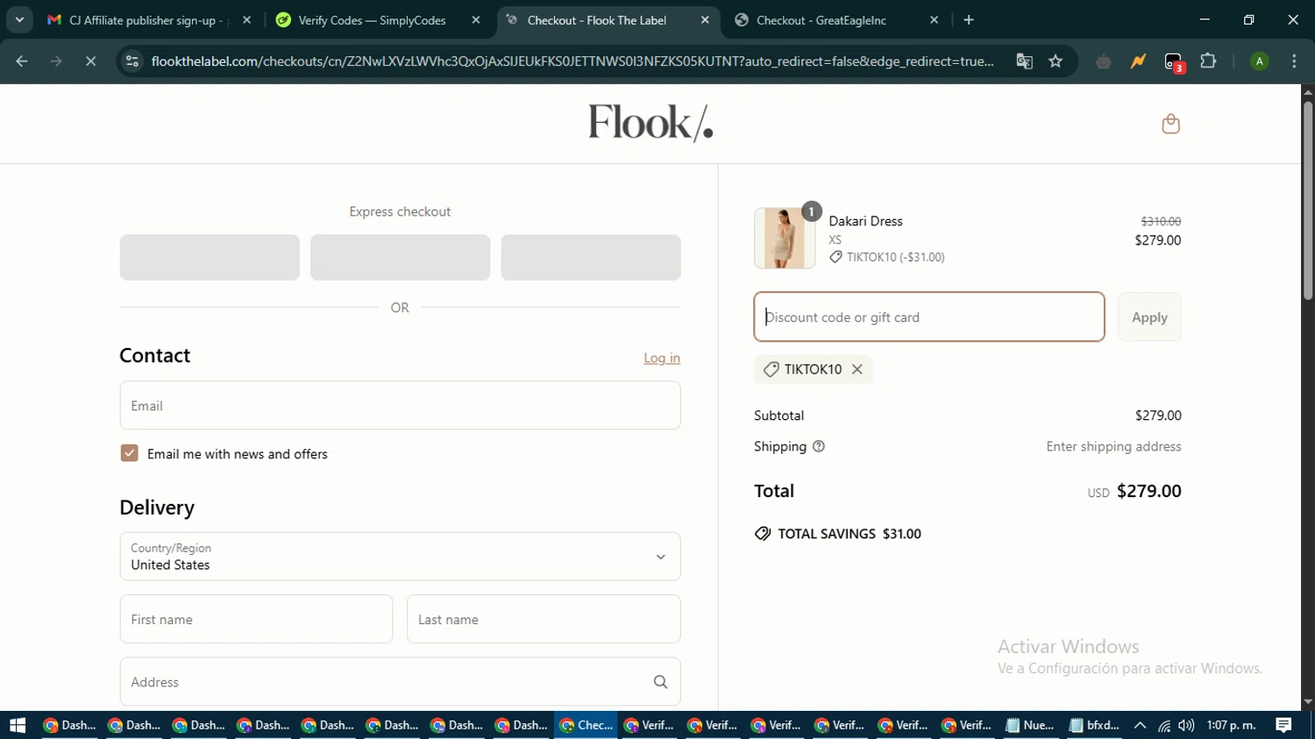Viewport: 1315px width, 739px height.
Task: Switch to Verify Codes — SimplyCodes tab
Action: [x=379, y=20]
